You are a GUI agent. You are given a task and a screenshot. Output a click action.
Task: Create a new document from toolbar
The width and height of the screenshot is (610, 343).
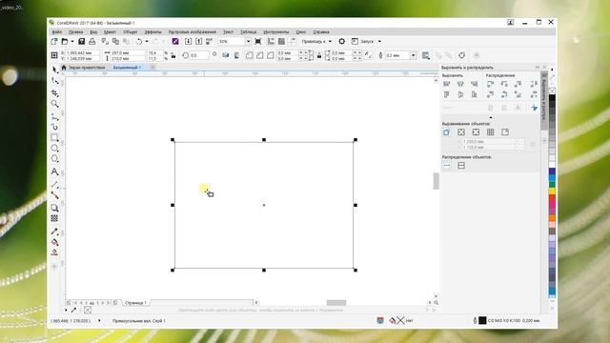click(54, 41)
